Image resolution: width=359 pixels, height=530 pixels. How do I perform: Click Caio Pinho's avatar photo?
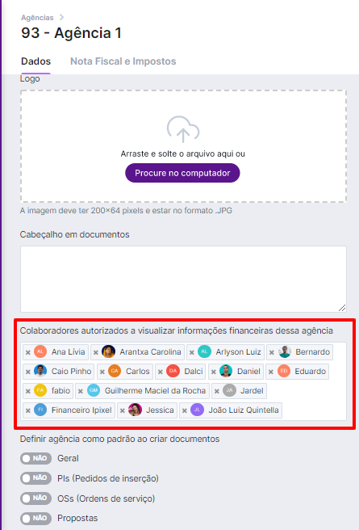pyautogui.click(x=40, y=371)
